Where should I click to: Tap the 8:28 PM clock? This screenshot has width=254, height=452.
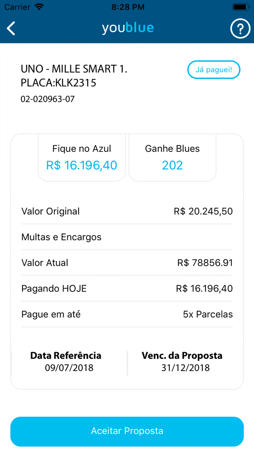point(128,7)
